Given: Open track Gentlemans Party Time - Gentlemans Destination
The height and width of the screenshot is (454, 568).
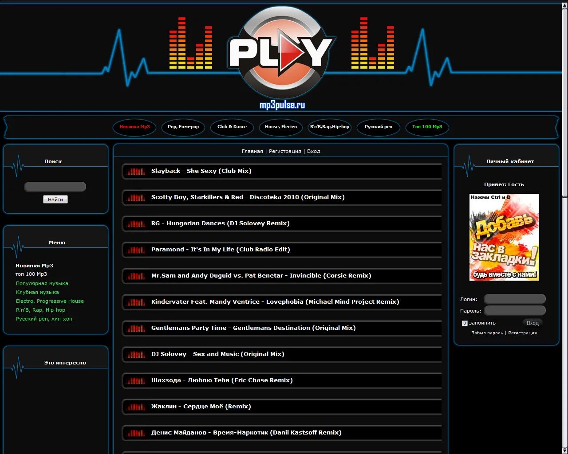Looking at the screenshot, I should [253, 328].
